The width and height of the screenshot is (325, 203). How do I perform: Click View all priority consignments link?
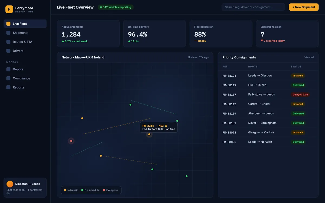309,57
